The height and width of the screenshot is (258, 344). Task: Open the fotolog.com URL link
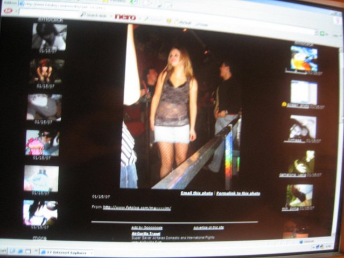pos(137,208)
